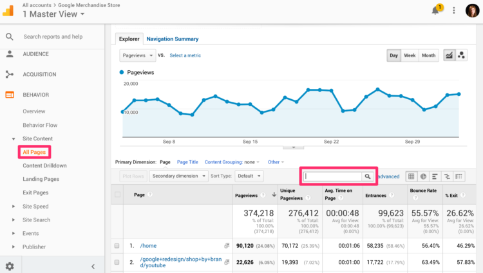Toggle the select-all rows checkbox

117,194
